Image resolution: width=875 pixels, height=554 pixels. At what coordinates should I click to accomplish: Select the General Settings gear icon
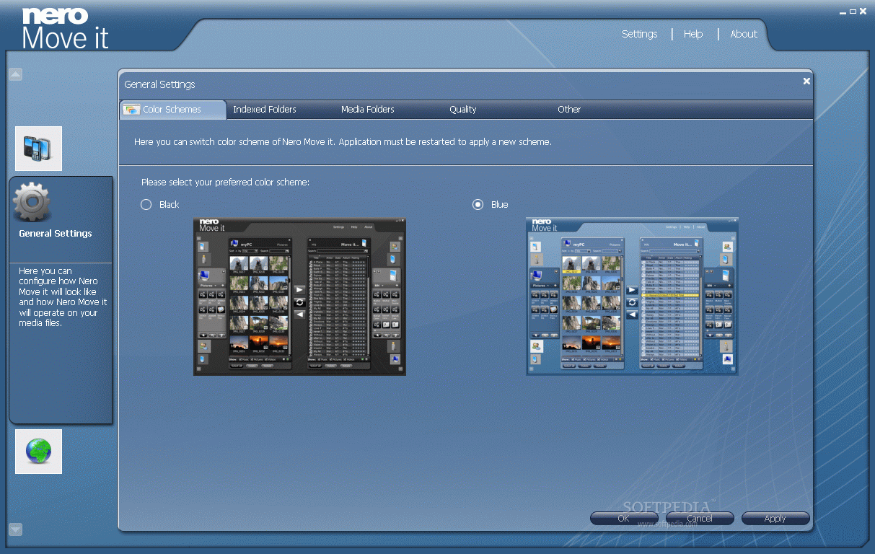pyautogui.click(x=32, y=201)
